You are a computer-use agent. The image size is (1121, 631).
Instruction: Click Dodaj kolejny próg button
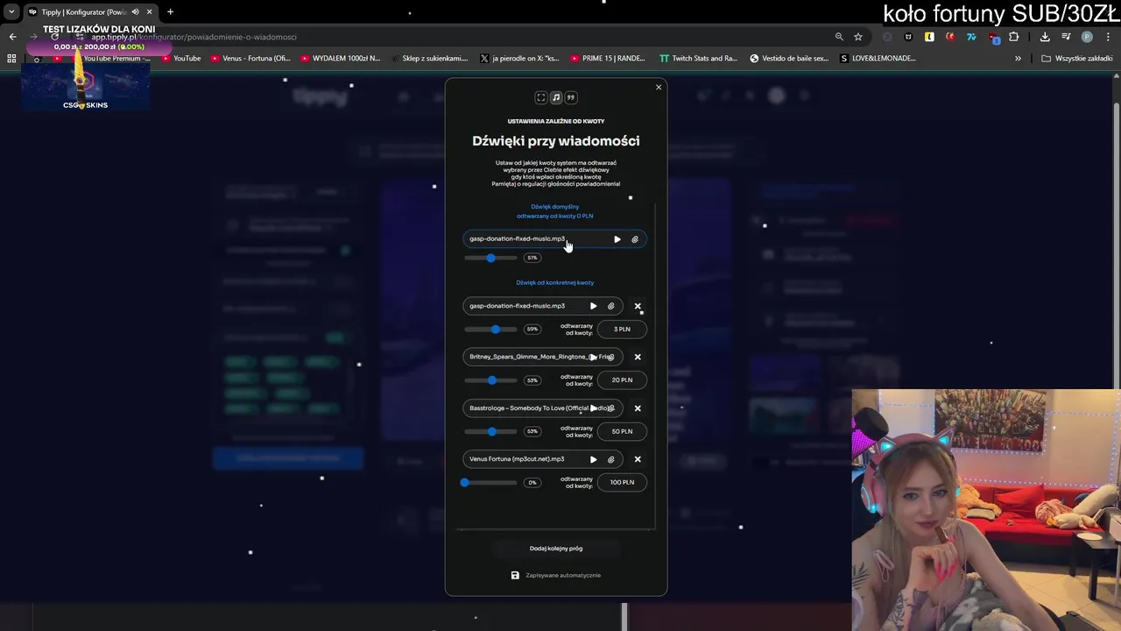[x=556, y=549]
